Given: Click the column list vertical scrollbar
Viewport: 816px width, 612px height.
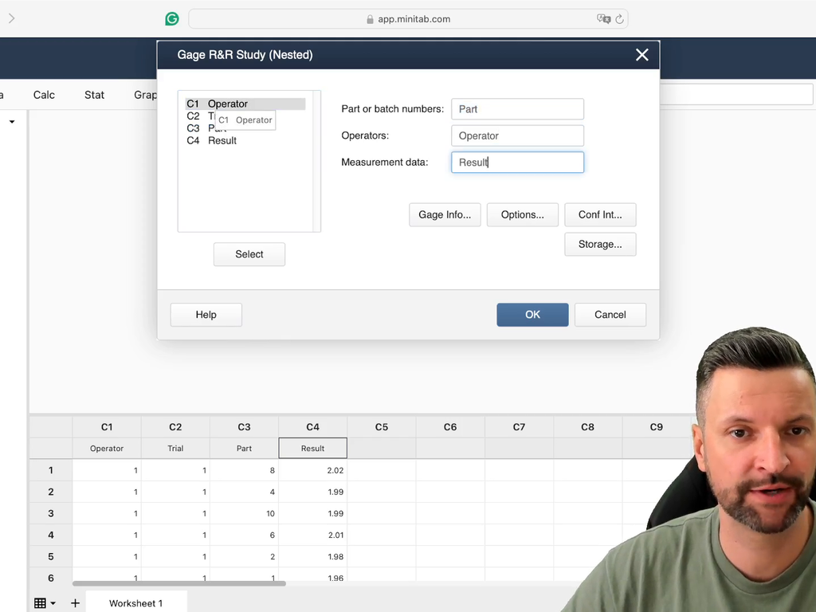Looking at the screenshot, I should (316, 161).
